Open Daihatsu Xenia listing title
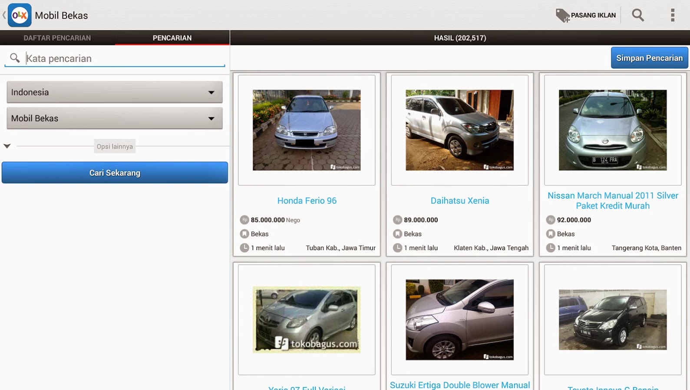Viewport: 690px width, 390px height. [x=460, y=201]
